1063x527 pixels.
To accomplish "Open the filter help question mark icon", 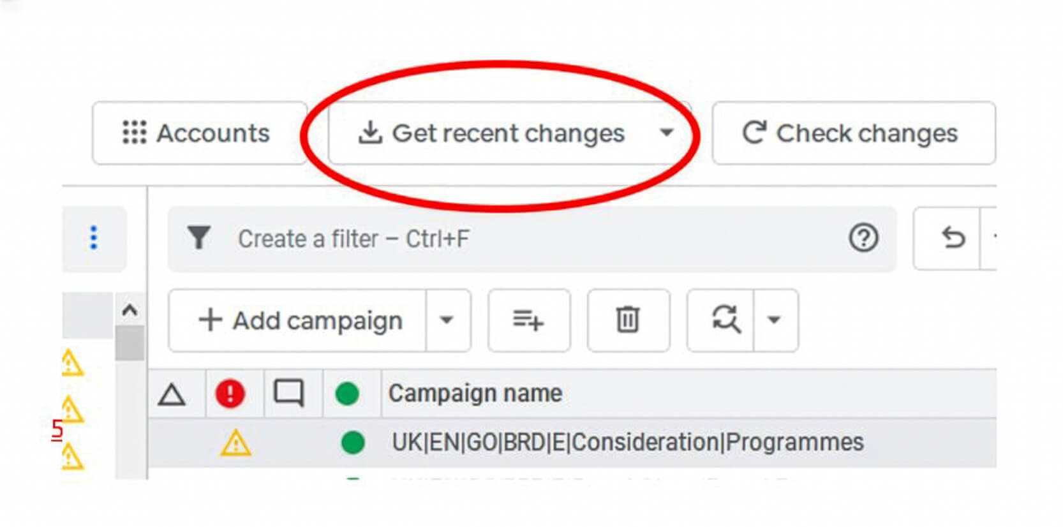I will pyautogui.click(x=863, y=238).
